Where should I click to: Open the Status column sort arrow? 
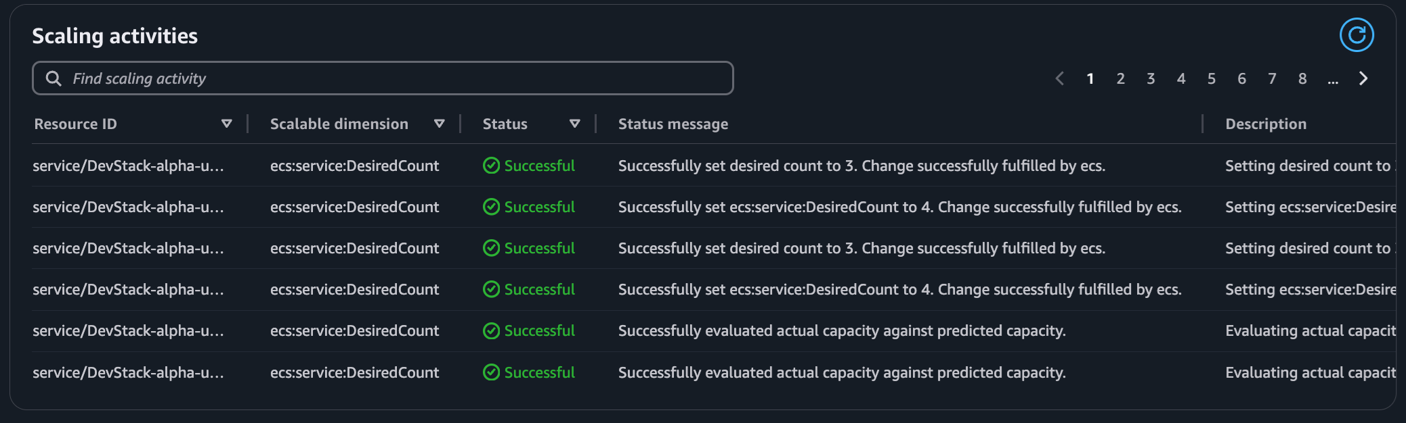pos(574,124)
